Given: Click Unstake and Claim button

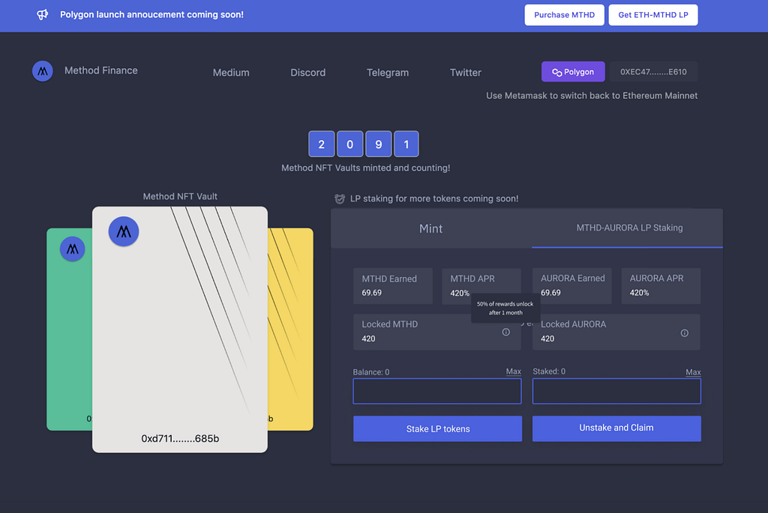Looking at the screenshot, I should pyautogui.click(x=616, y=428).
